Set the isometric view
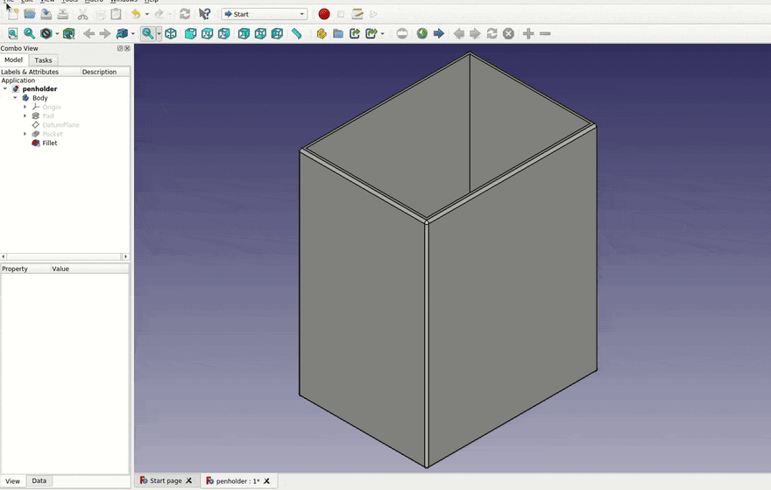This screenshot has width=771, height=490. 171,33
